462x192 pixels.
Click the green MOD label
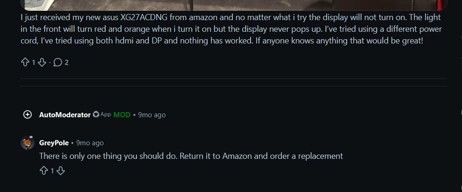[122, 115]
